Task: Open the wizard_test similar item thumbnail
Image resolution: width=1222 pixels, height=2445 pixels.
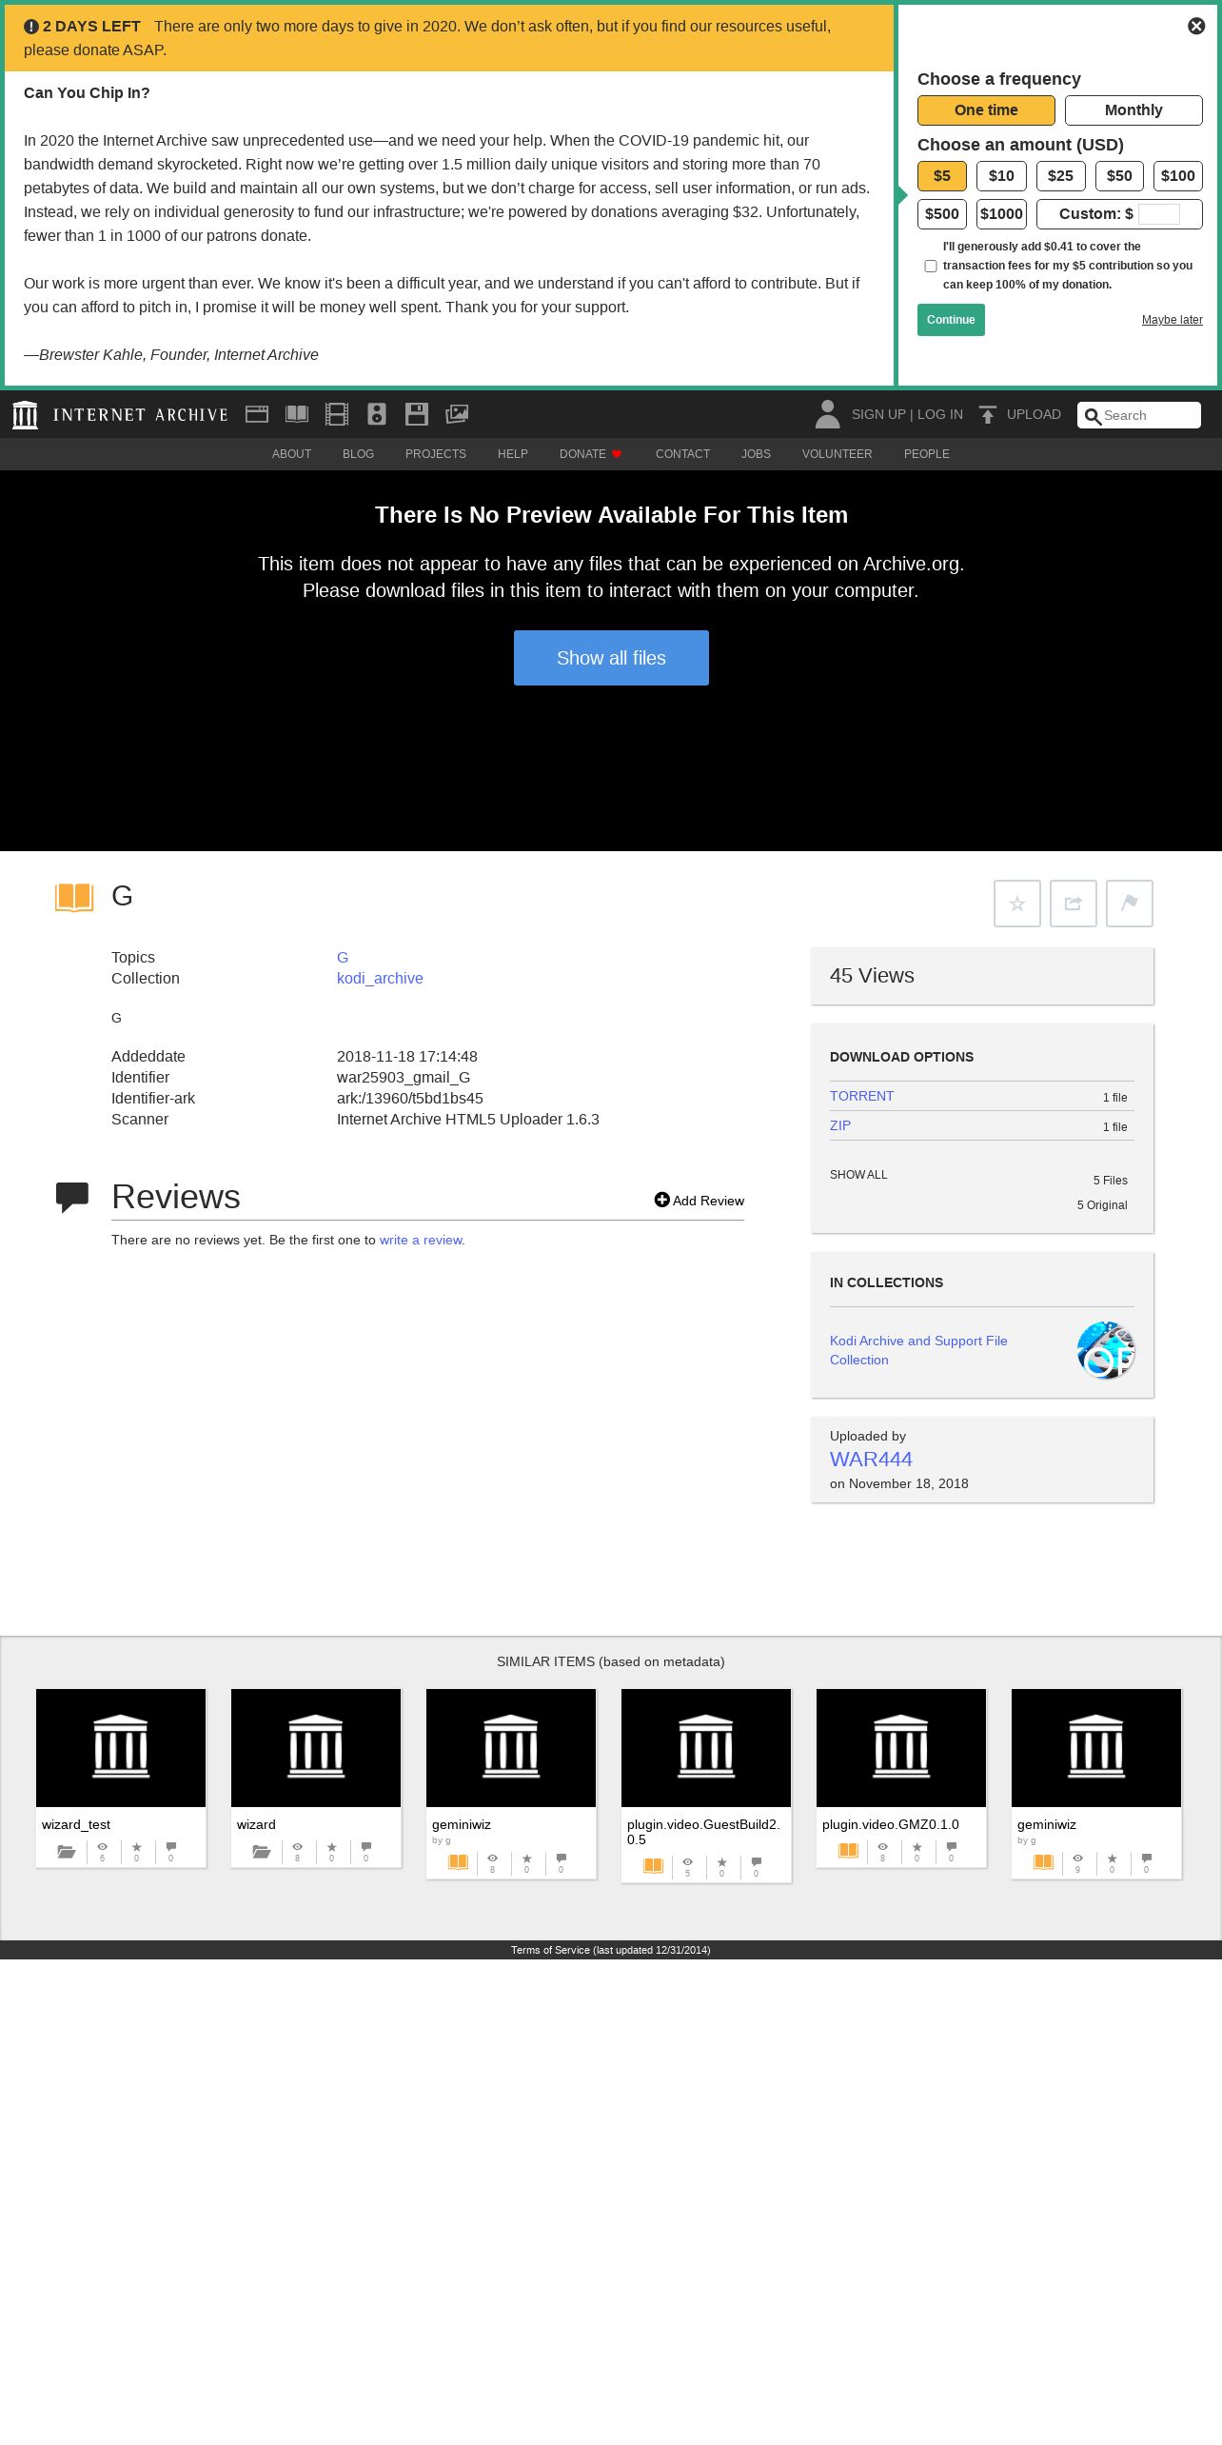Action: click(x=121, y=1748)
